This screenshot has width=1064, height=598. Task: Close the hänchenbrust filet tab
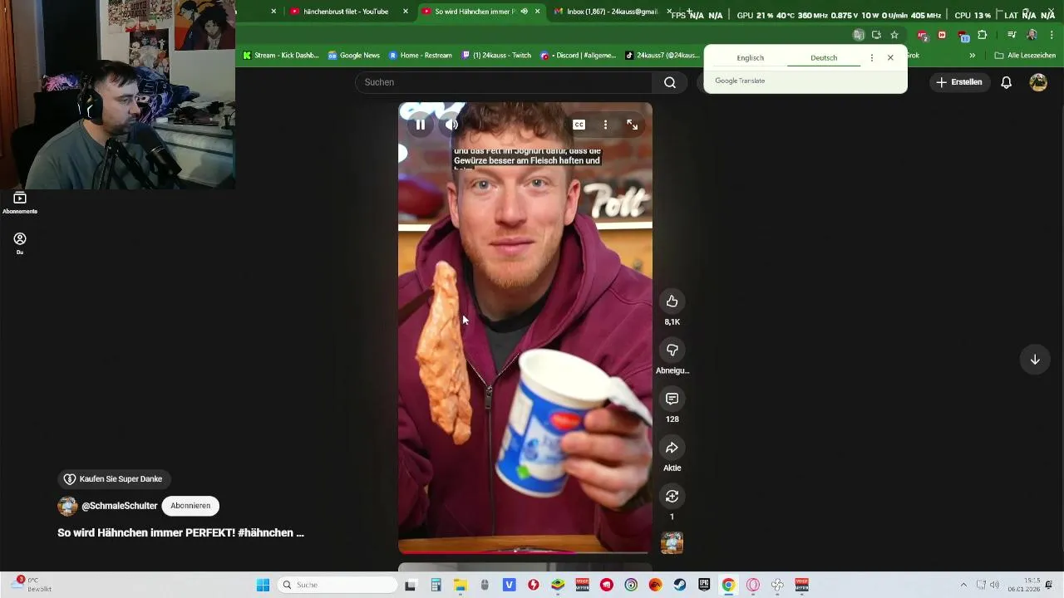pyautogui.click(x=406, y=12)
